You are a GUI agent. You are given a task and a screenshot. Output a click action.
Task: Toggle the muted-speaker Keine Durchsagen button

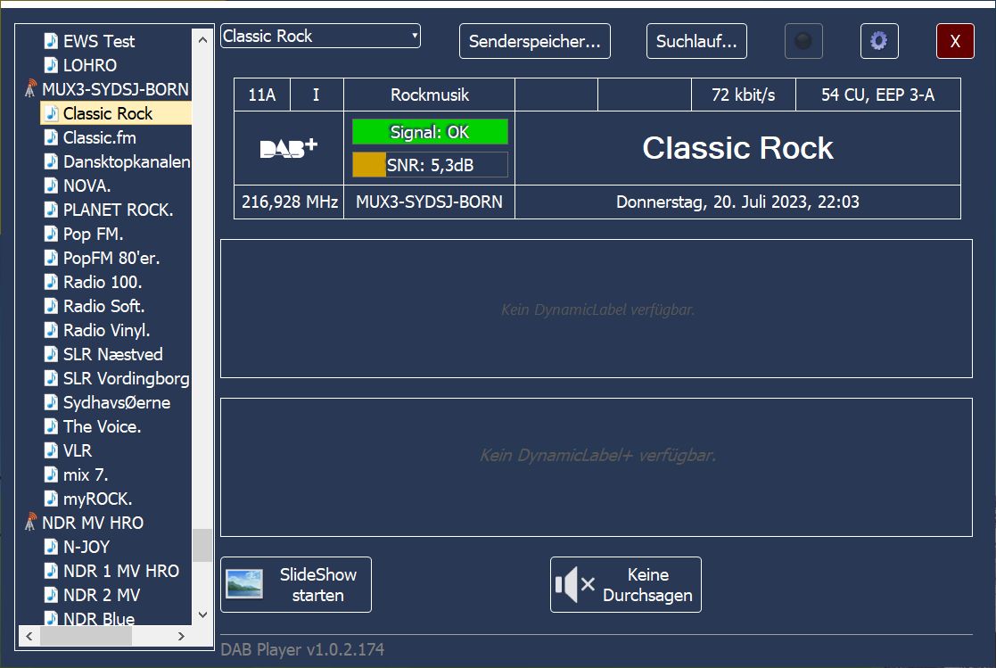(x=625, y=585)
